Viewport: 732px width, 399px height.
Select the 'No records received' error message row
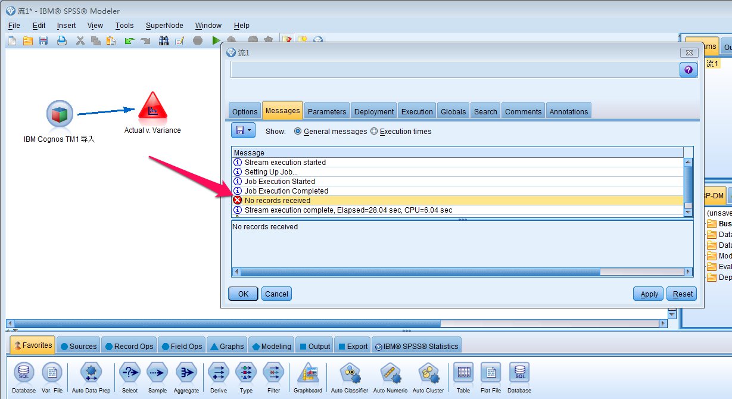278,201
